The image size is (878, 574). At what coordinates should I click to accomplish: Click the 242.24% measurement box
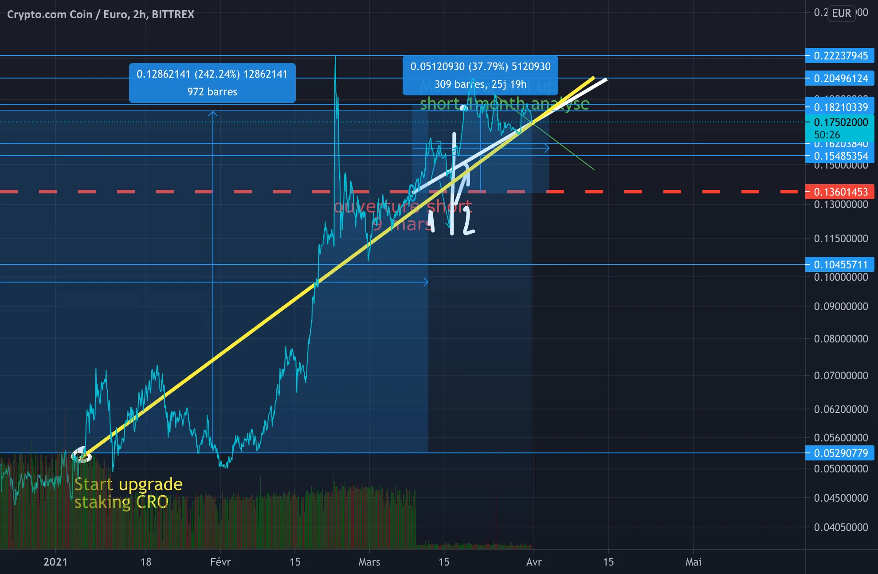coord(212,83)
